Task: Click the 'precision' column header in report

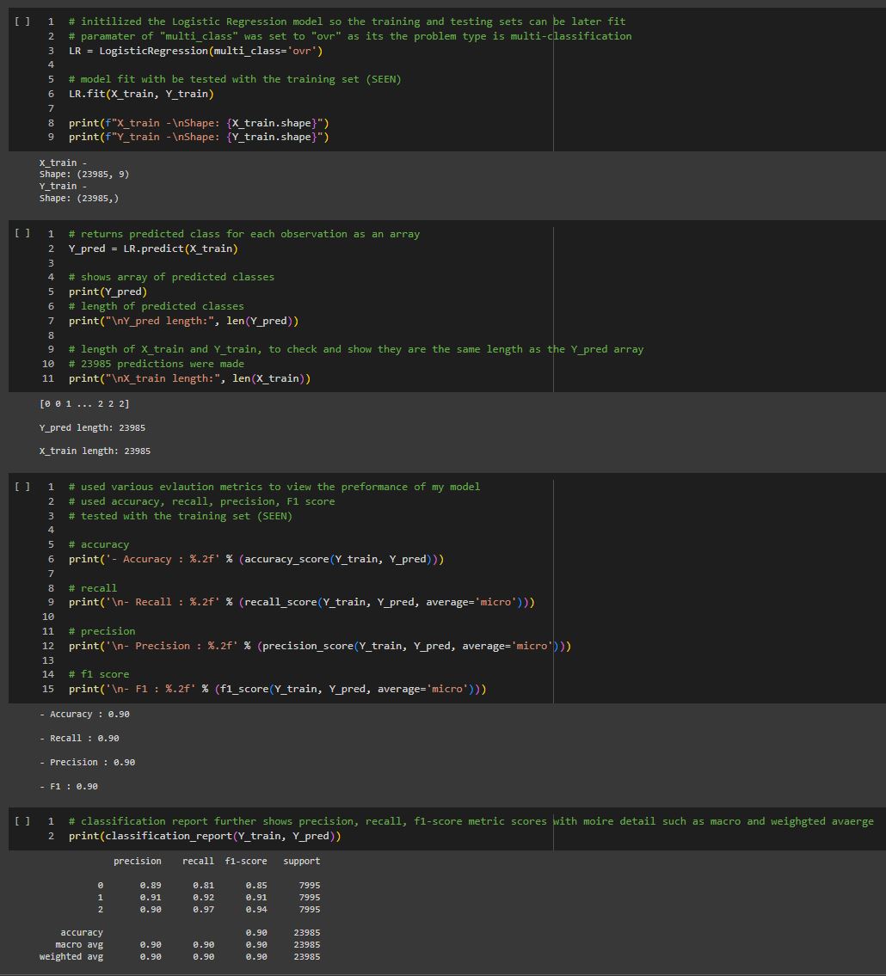Action: click(137, 861)
